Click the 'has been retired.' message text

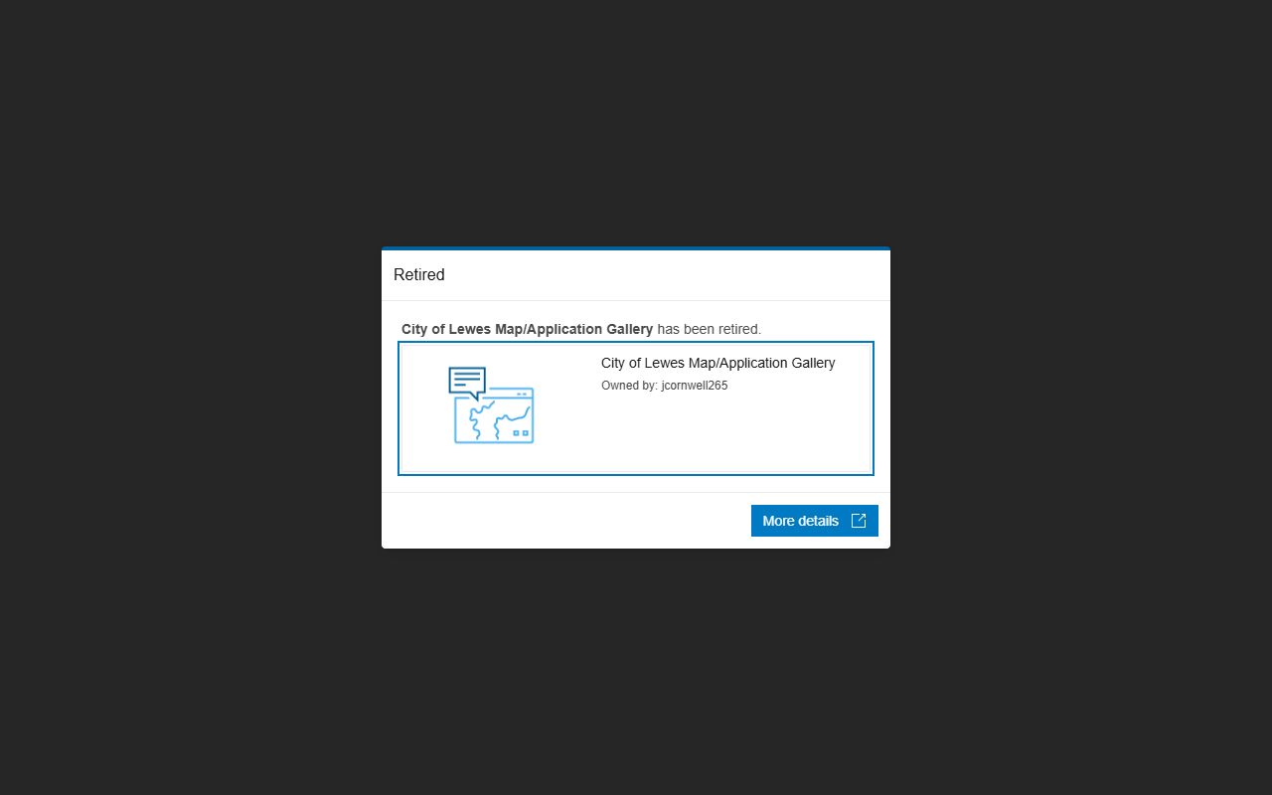(710, 329)
